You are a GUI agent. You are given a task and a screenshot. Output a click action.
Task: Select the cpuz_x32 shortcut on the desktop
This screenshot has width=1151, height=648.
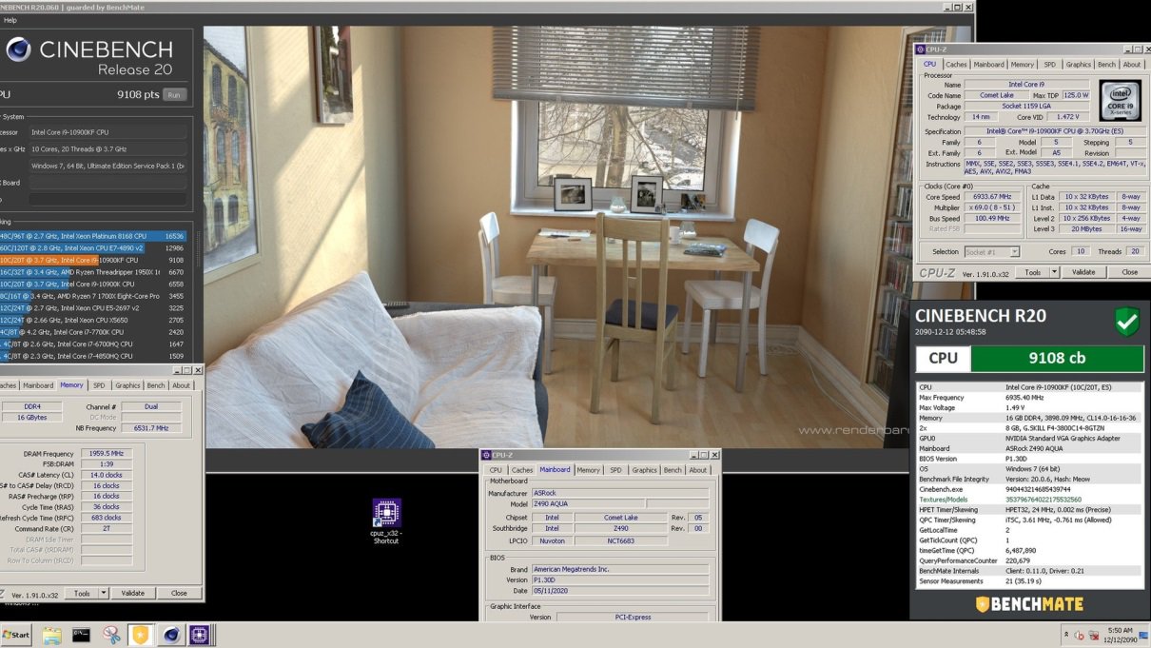(x=386, y=514)
